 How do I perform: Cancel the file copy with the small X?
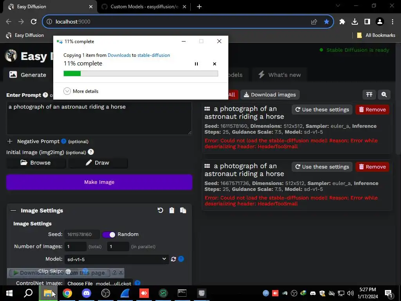pos(215,64)
